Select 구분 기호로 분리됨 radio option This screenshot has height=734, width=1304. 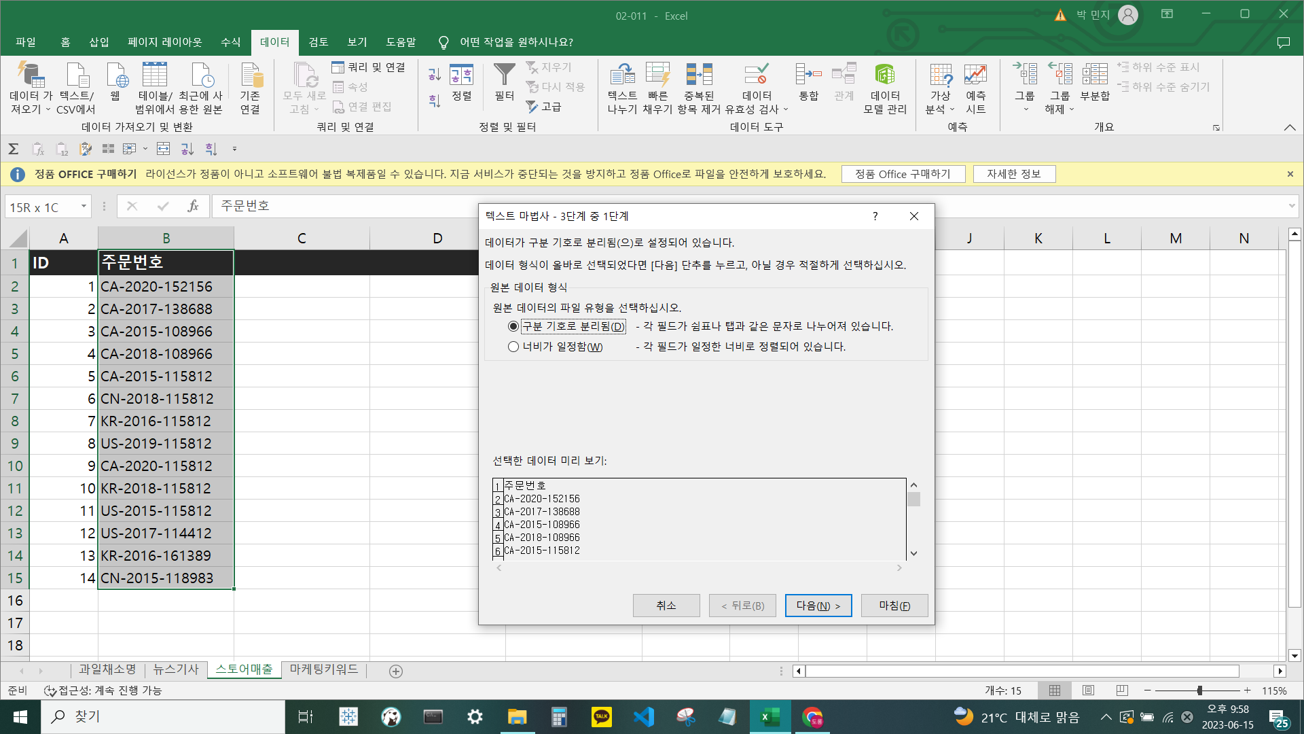tap(513, 326)
